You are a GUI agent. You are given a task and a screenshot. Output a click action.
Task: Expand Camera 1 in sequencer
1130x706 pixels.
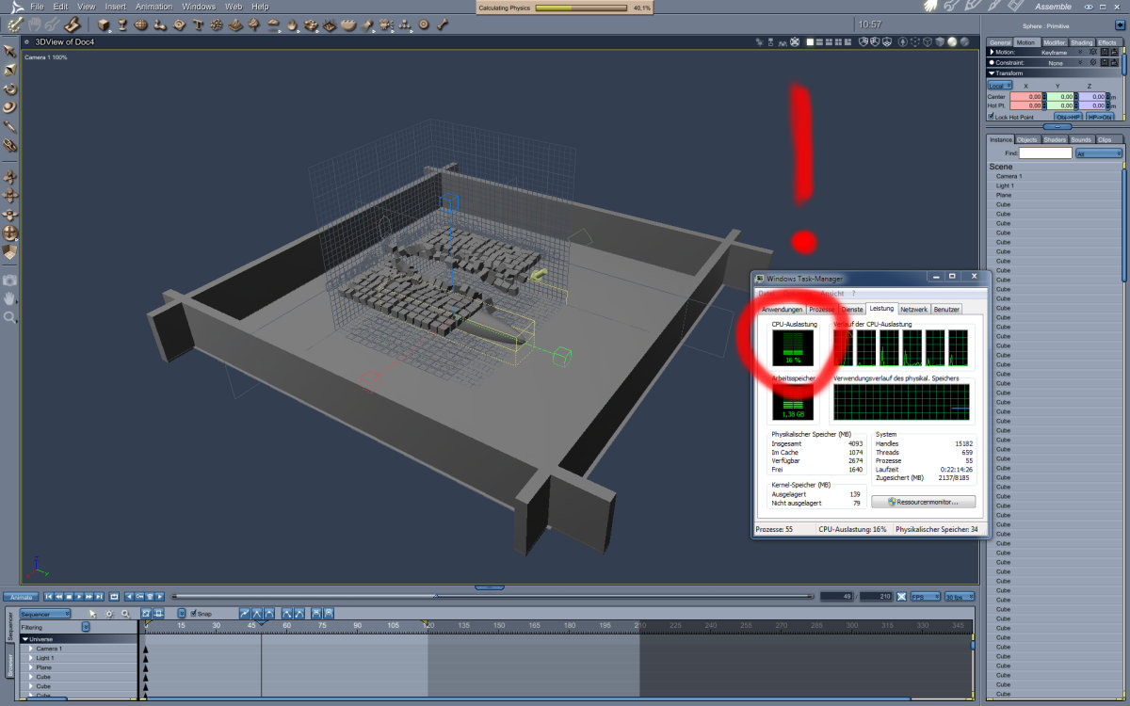point(31,649)
